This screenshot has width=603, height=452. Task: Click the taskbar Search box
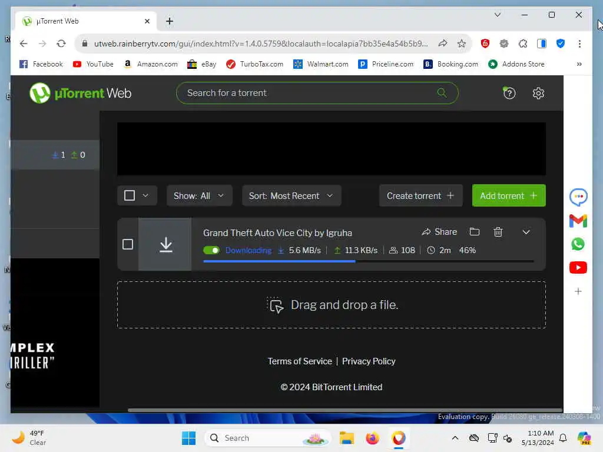click(x=269, y=438)
